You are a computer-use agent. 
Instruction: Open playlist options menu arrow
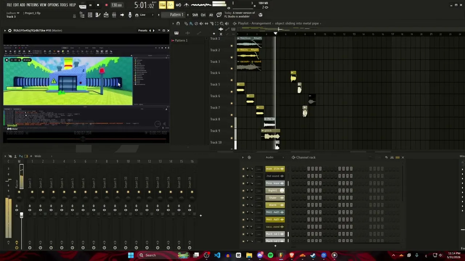tap(173, 24)
